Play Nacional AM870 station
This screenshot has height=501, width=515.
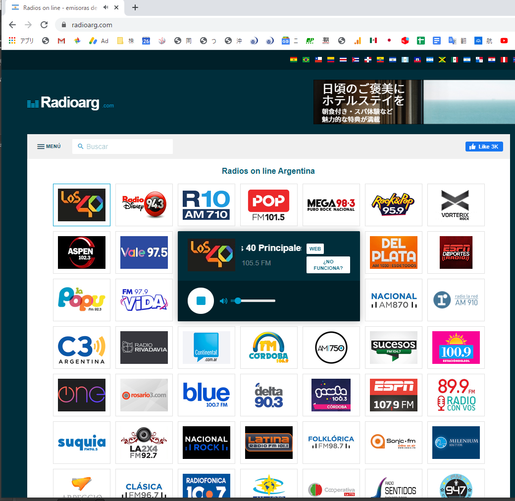click(394, 300)
